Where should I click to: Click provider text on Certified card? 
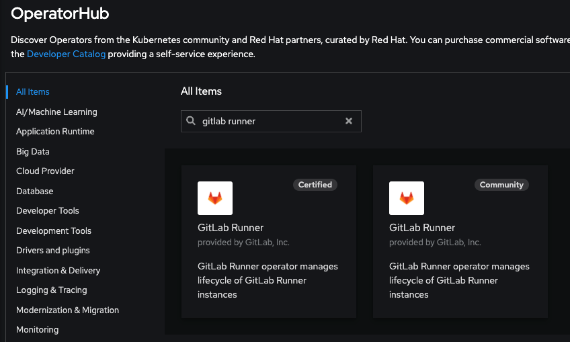243,243
